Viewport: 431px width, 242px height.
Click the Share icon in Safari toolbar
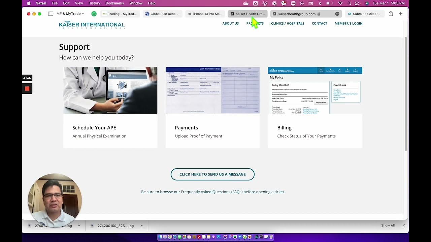click(x=391, y=14)
